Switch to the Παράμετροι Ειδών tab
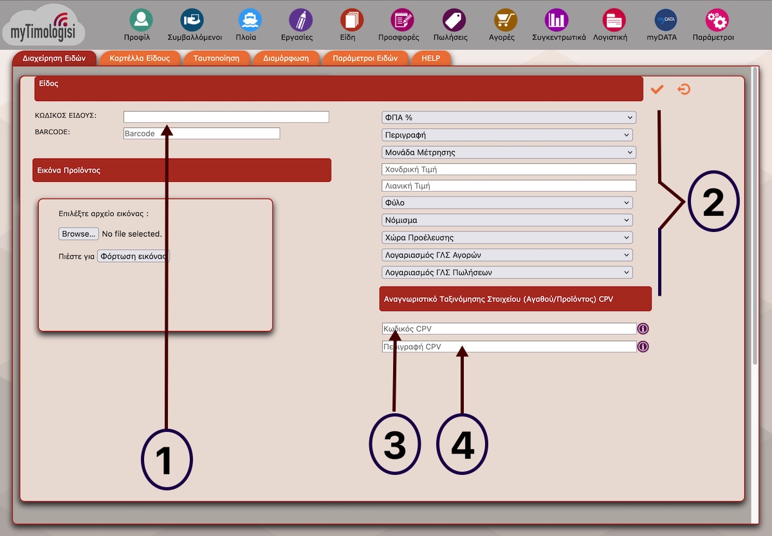 [365, 58]
